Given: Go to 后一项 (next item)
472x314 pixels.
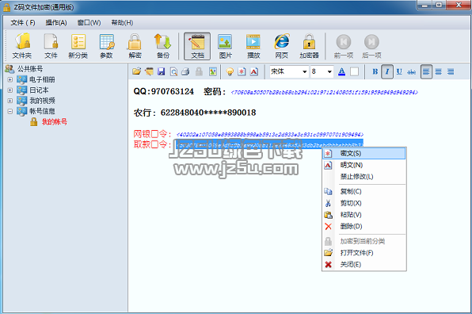Looking at the screenshot, I should (371, 46).
